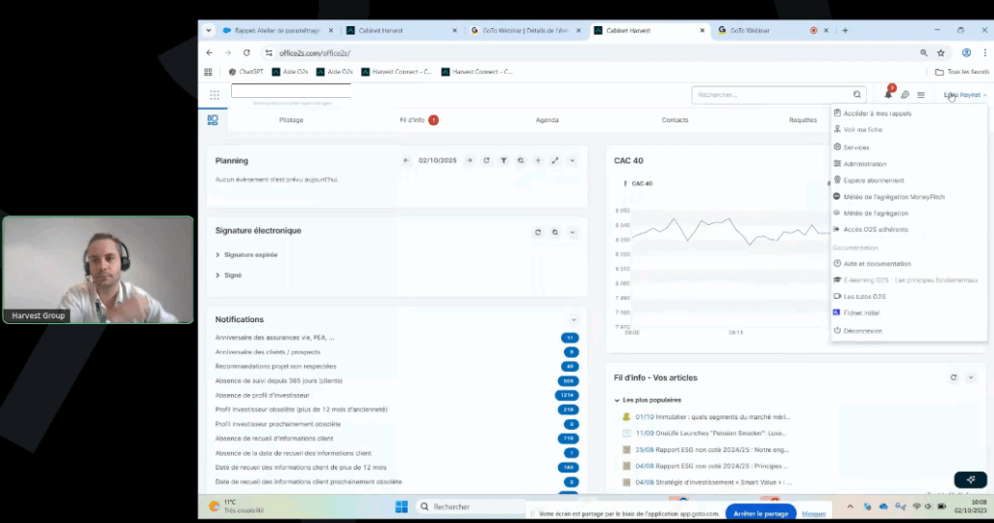Refresh the Signature électronique widget
The image size is (994, 523).
coord(538,233)
